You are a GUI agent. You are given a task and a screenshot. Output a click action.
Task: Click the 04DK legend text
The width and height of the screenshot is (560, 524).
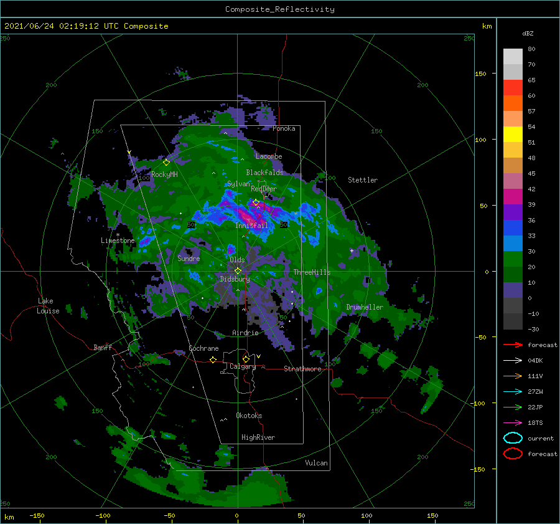tap(535, 361)
